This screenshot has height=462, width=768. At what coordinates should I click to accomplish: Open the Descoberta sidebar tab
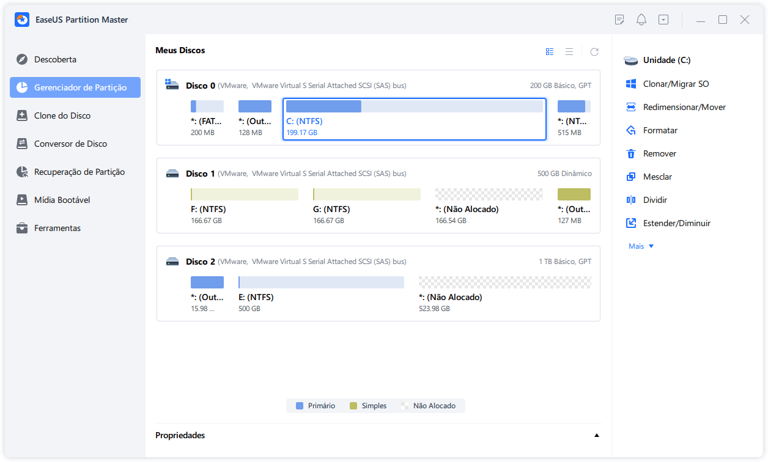[x=55, y=59]
